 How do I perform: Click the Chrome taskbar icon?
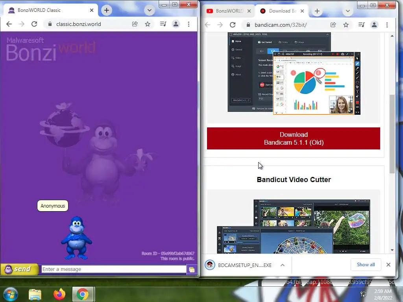[x=83, y=294]
